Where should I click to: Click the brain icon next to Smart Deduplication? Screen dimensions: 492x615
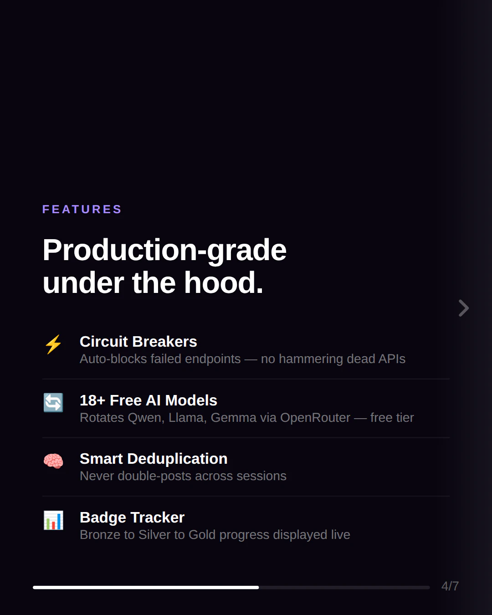tap(53, 461)
